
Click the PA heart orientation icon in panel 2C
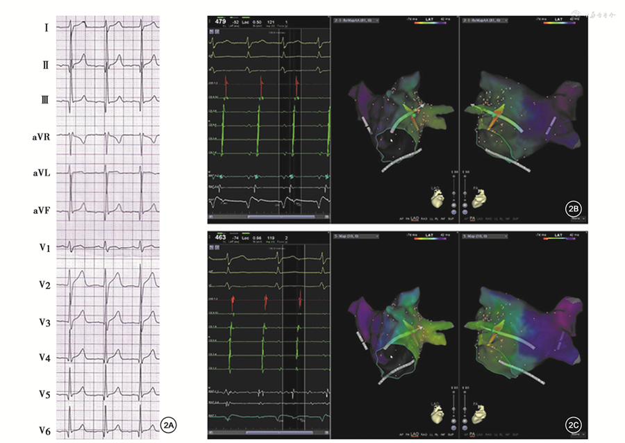pos(479,415)
